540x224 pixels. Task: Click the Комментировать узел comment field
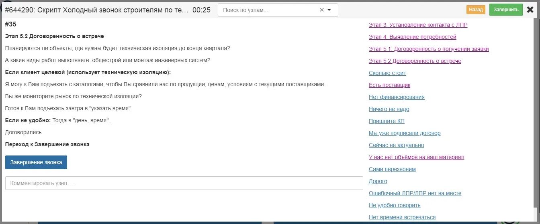(x=184, y=183)
